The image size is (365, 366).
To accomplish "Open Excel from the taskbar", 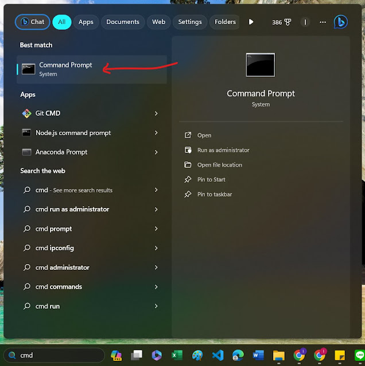I will (177, 355).
